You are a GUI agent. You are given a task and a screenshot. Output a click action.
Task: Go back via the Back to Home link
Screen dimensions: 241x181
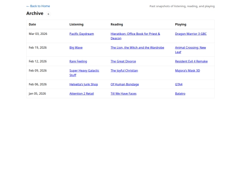pyautogui.click(x=38, y=6)
